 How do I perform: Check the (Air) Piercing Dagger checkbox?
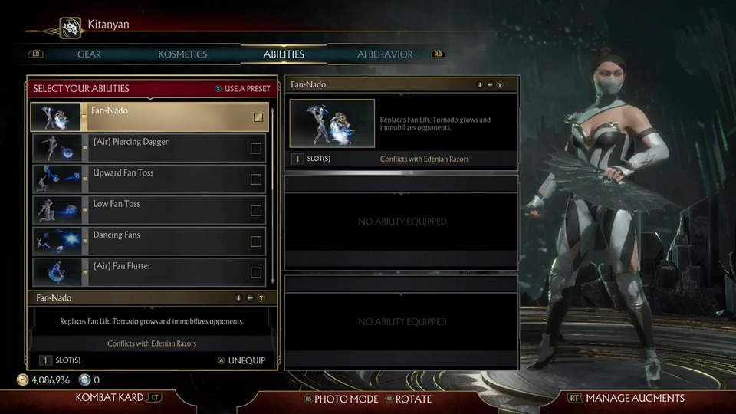coord(256,148)
